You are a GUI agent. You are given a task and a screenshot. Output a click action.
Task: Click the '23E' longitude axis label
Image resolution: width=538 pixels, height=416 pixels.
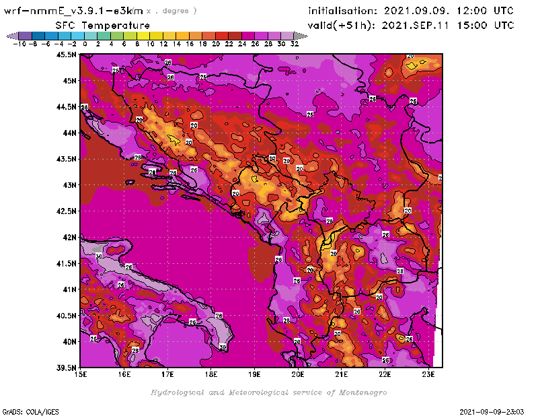click(x=428, y=375)
